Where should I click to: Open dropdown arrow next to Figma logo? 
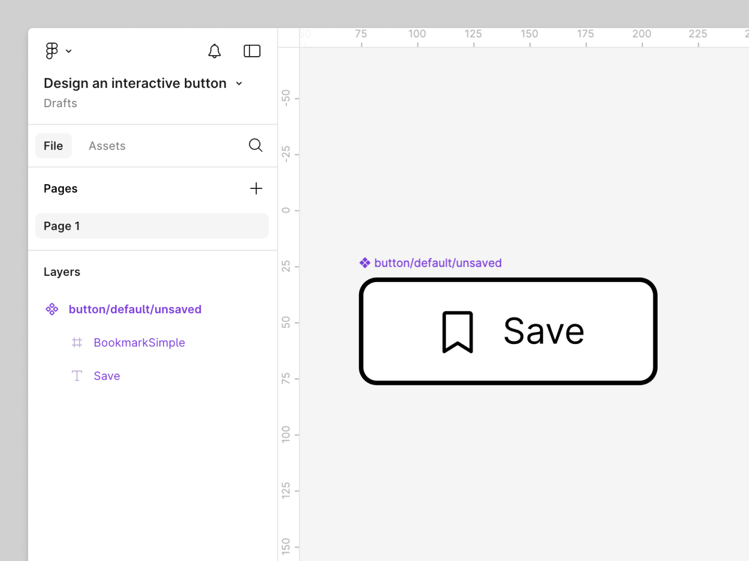pos(69,51)
